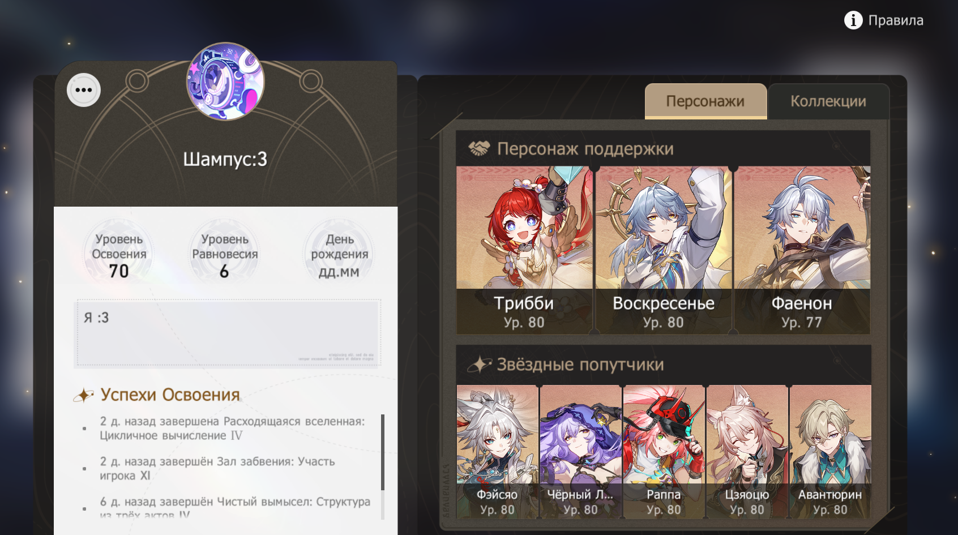Click the profile avatar picture

pos(225,81)
